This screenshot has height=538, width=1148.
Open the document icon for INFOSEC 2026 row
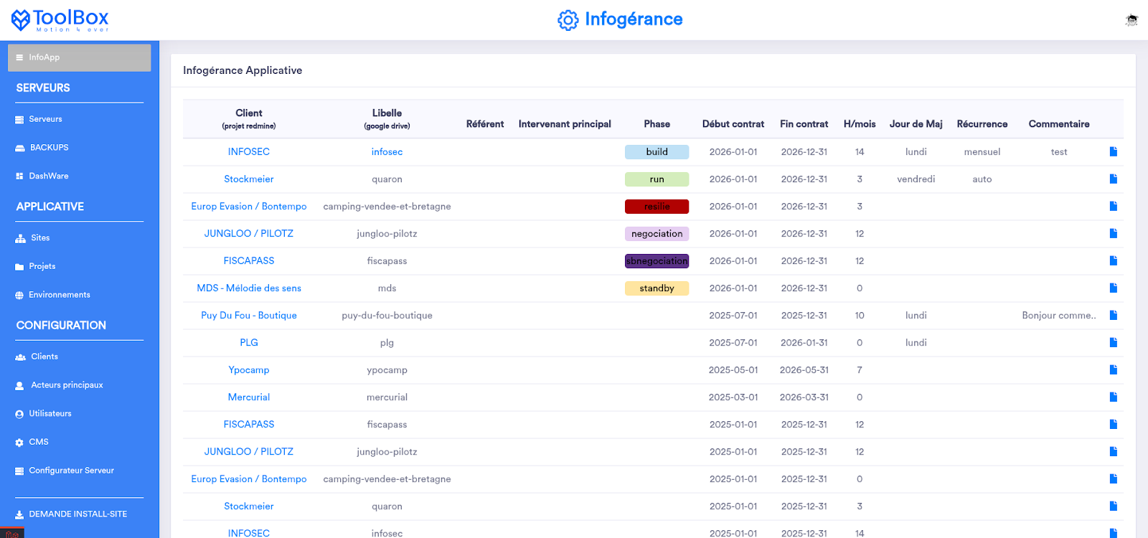point(1113,151)
